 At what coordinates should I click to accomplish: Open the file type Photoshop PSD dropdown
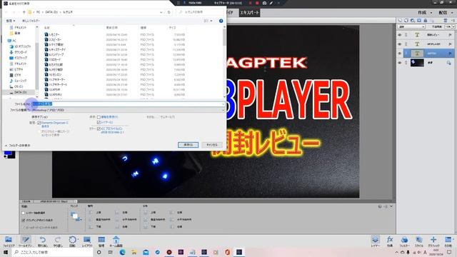[128, 110]
